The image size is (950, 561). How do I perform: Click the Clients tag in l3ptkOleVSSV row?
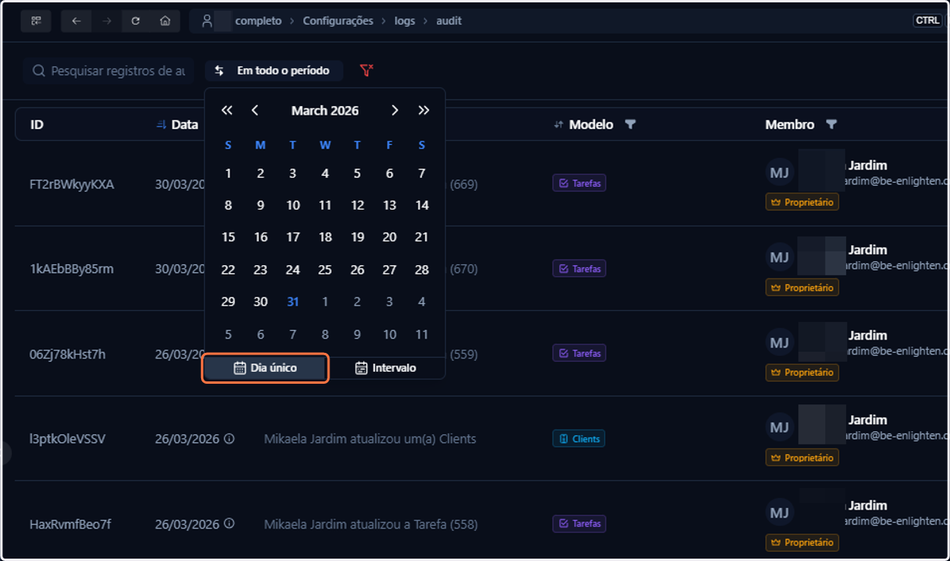point(579,439)
